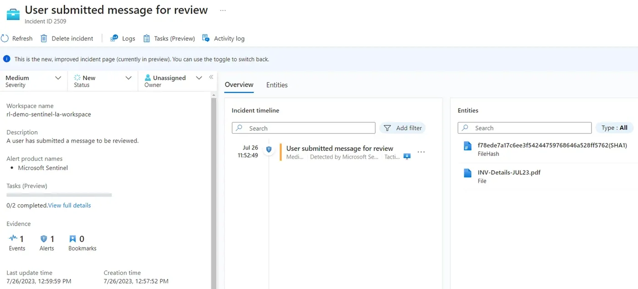Click the Incident ID 2509 text
This screenshot has height=289, width=638.
pos(46,21)
